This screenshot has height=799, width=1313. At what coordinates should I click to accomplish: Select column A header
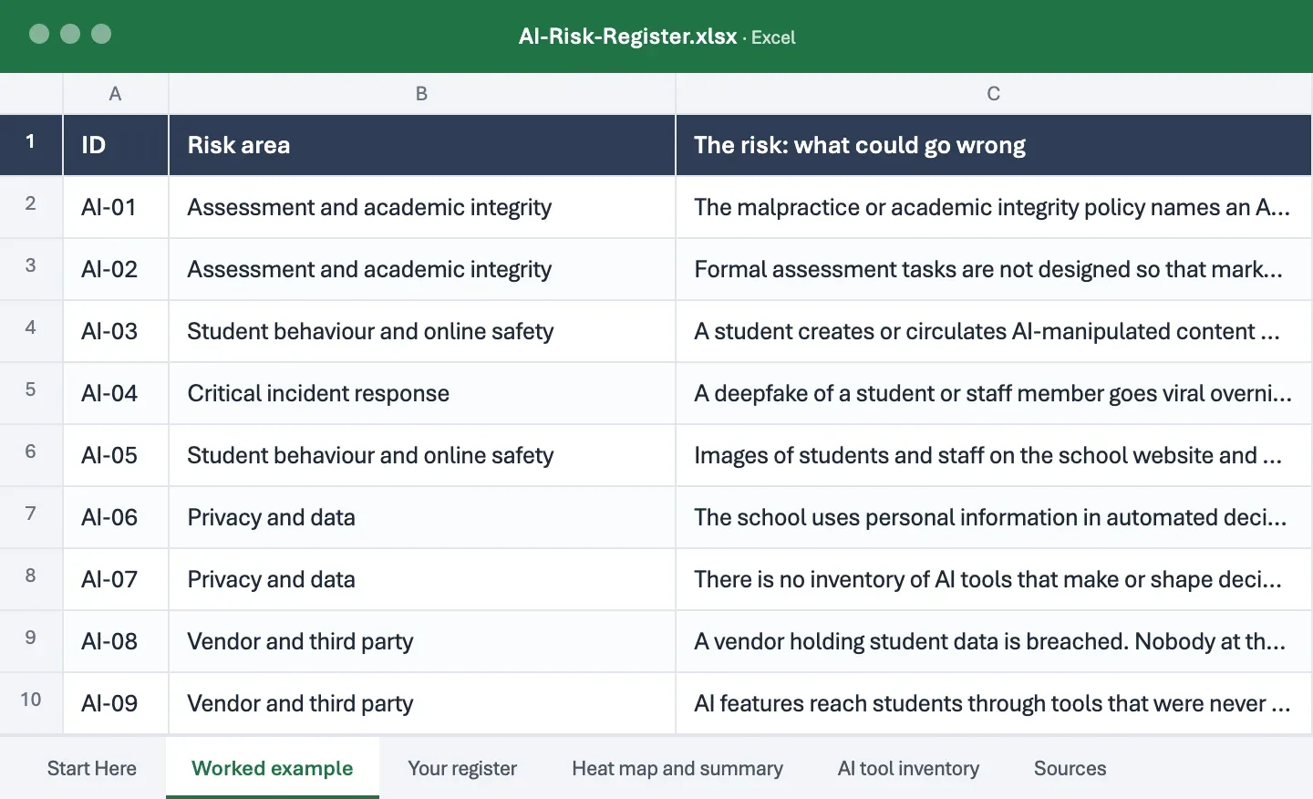pyautogui.click(x=115, y=93)
